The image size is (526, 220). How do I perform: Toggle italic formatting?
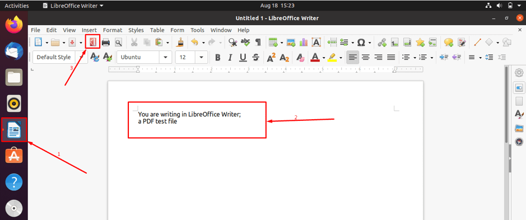click(230, 57)
